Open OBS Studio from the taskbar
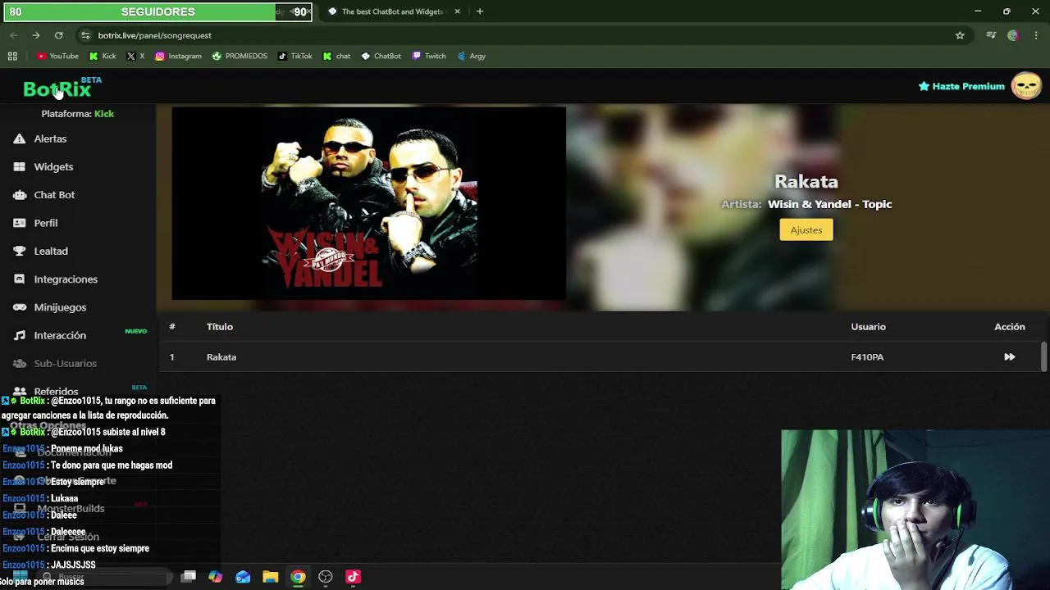 click(326, 577)
